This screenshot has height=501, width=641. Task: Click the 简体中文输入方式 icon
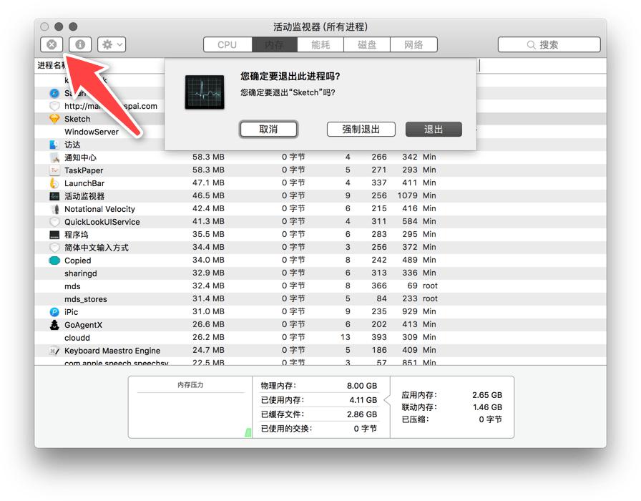click(54, 248)
